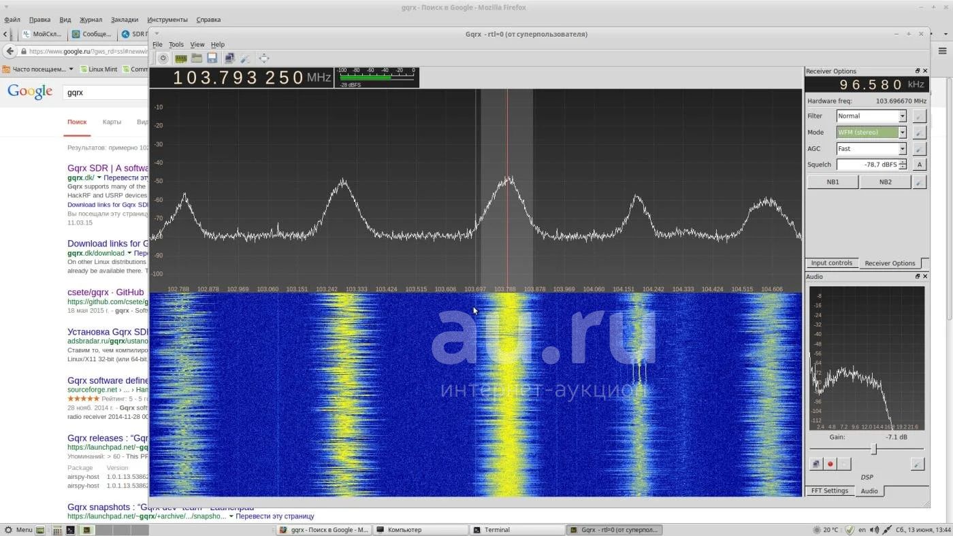Click the keyboard layout en indicator
Viewport: 953px width, 536px height.
862,530
